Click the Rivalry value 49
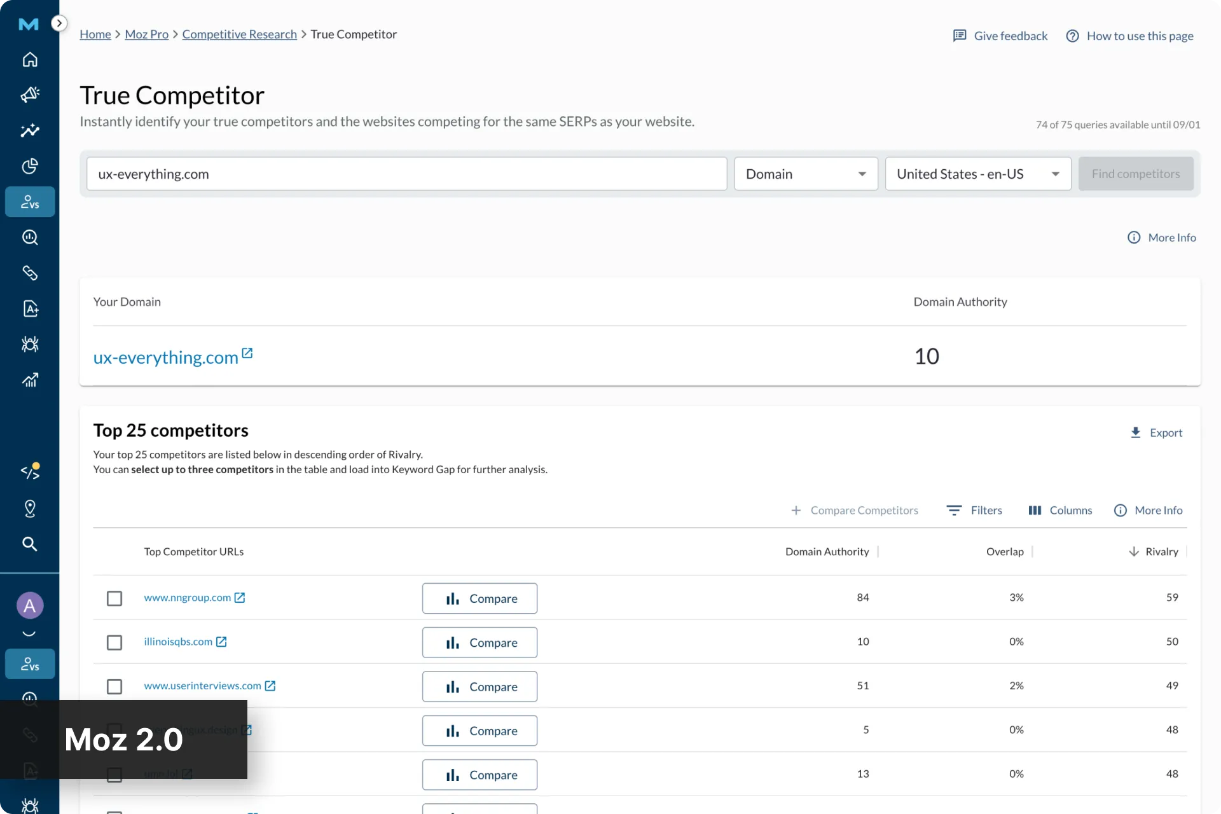The width and height of the screenshot is (1221, 814). pos(1172,686)
